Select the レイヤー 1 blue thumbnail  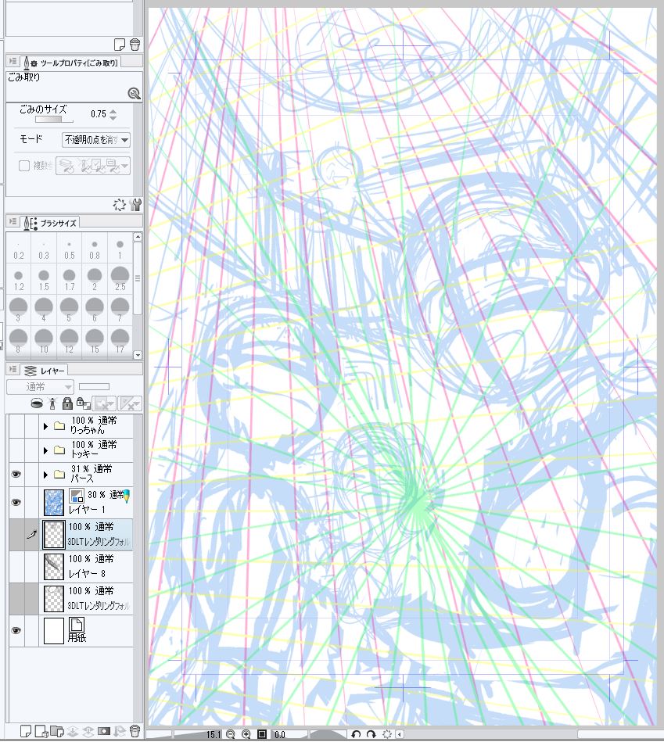[53, 502]
